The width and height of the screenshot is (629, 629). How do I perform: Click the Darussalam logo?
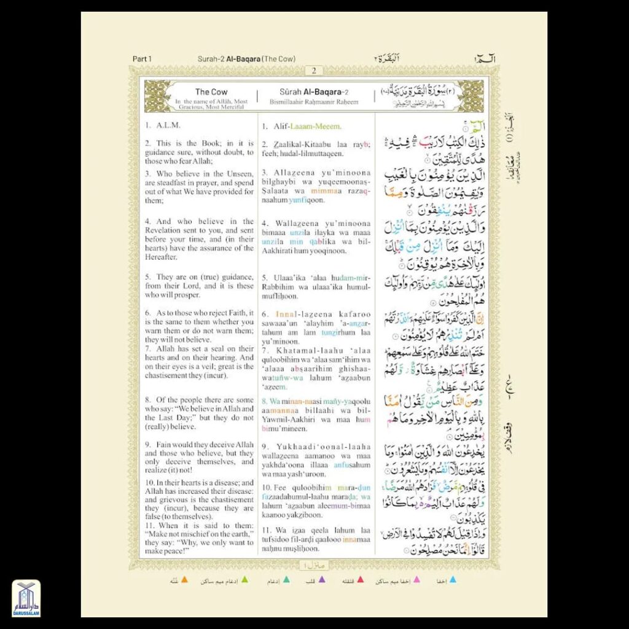pyautogui.click(x=26, y=598)
